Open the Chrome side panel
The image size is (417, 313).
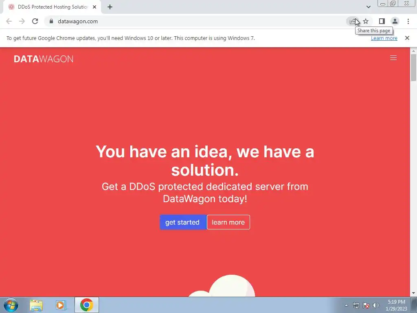coord(382,21)
